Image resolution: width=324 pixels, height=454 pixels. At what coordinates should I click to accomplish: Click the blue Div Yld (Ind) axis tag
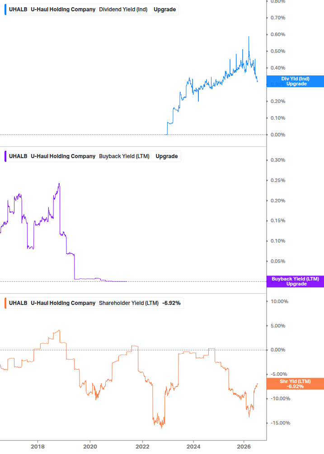(x=295, y=81)
